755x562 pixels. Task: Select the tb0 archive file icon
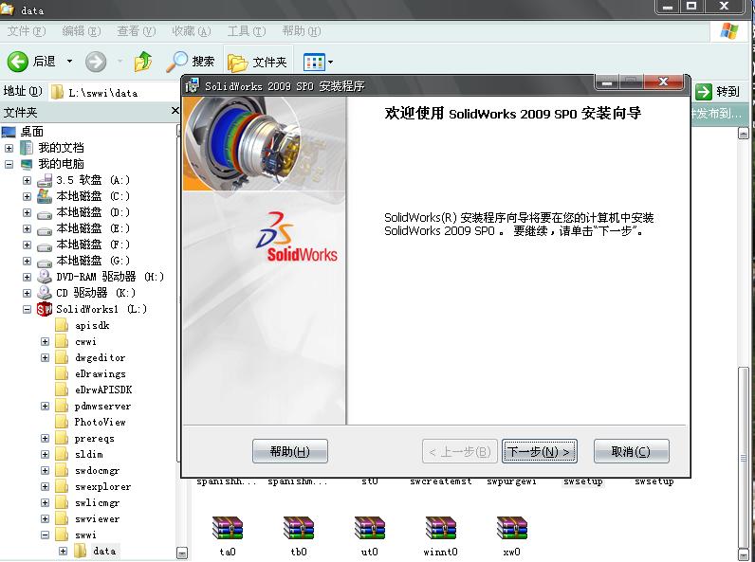tap(299, 528)
